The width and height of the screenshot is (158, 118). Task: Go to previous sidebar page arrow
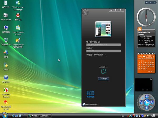coord(151,2)
